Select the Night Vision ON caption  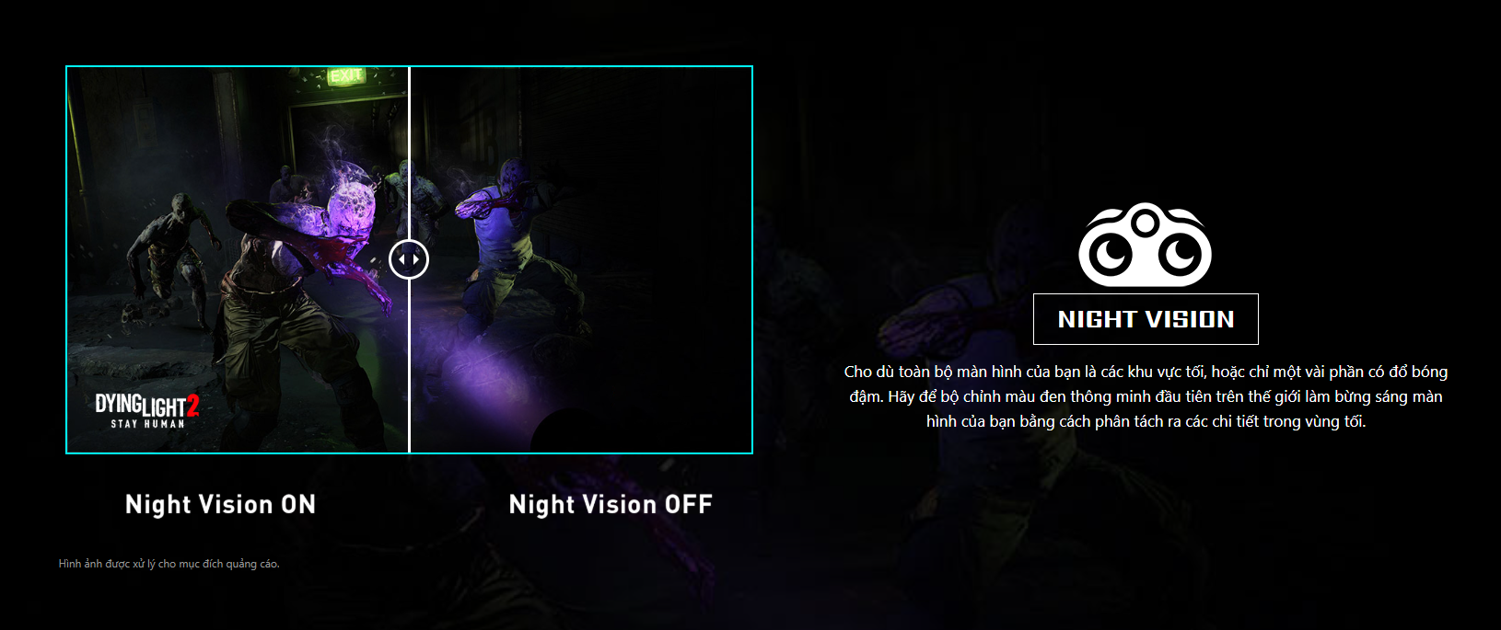220,504
